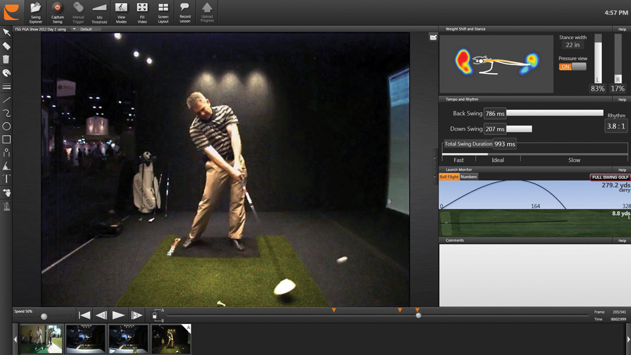Choose the color palette tool
631x355 pixels.
point(6,73)
